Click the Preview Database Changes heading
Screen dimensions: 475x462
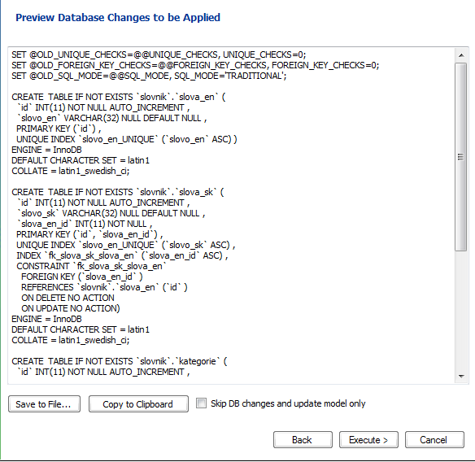coord(118,18)
